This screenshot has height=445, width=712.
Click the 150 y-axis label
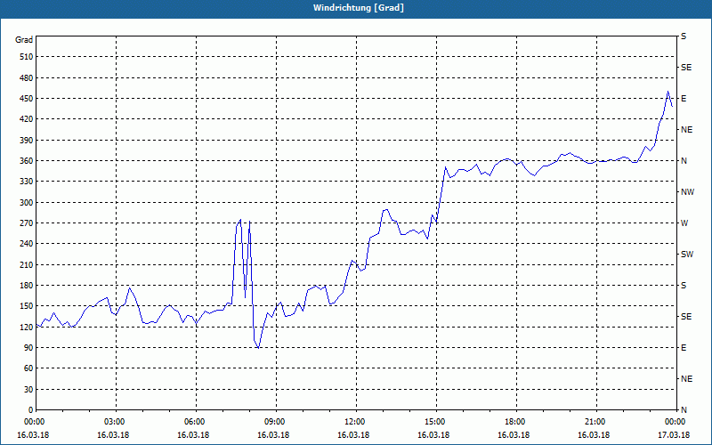click(27, 306)
